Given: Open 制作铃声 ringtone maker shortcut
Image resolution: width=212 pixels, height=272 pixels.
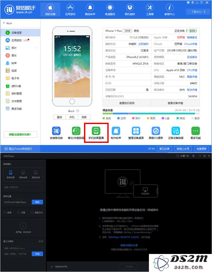Looking at the screenshot, I should [116, 133].
